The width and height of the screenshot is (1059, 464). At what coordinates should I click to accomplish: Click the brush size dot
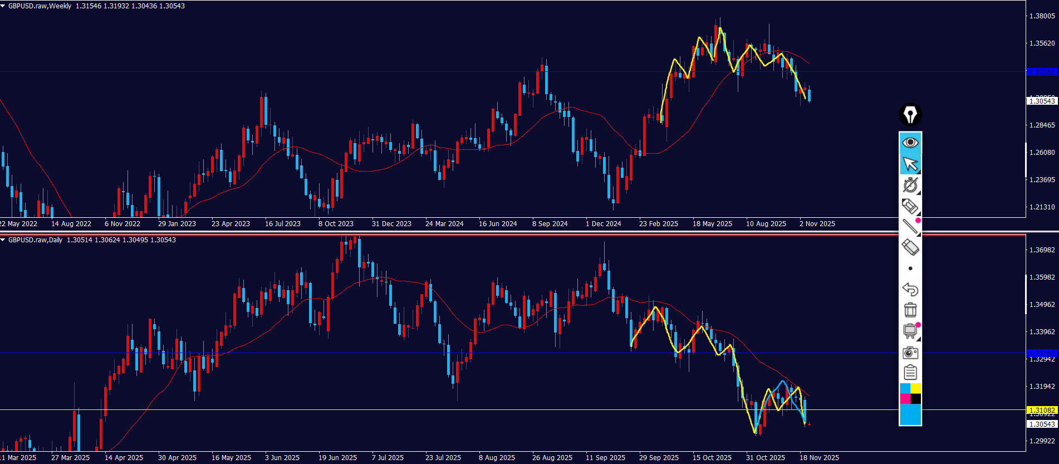pyautogui.click(x=910, y=268)
